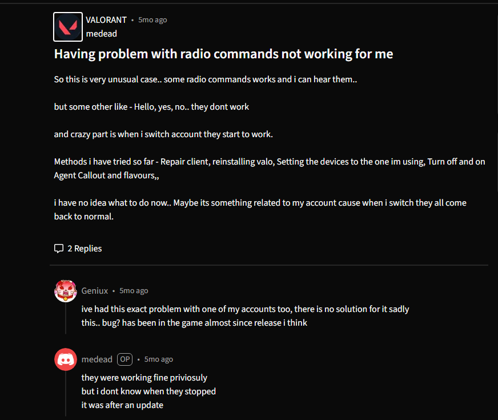Image resolution: width=498 pixels, height=420 pixels.
Task: Select the 2 Replies label
Action: (x=85, y=249)
